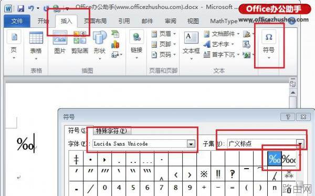Select the single left angle ‹ symbol
The width and height of the screenshot is (315, 196).
pos(175,174)
